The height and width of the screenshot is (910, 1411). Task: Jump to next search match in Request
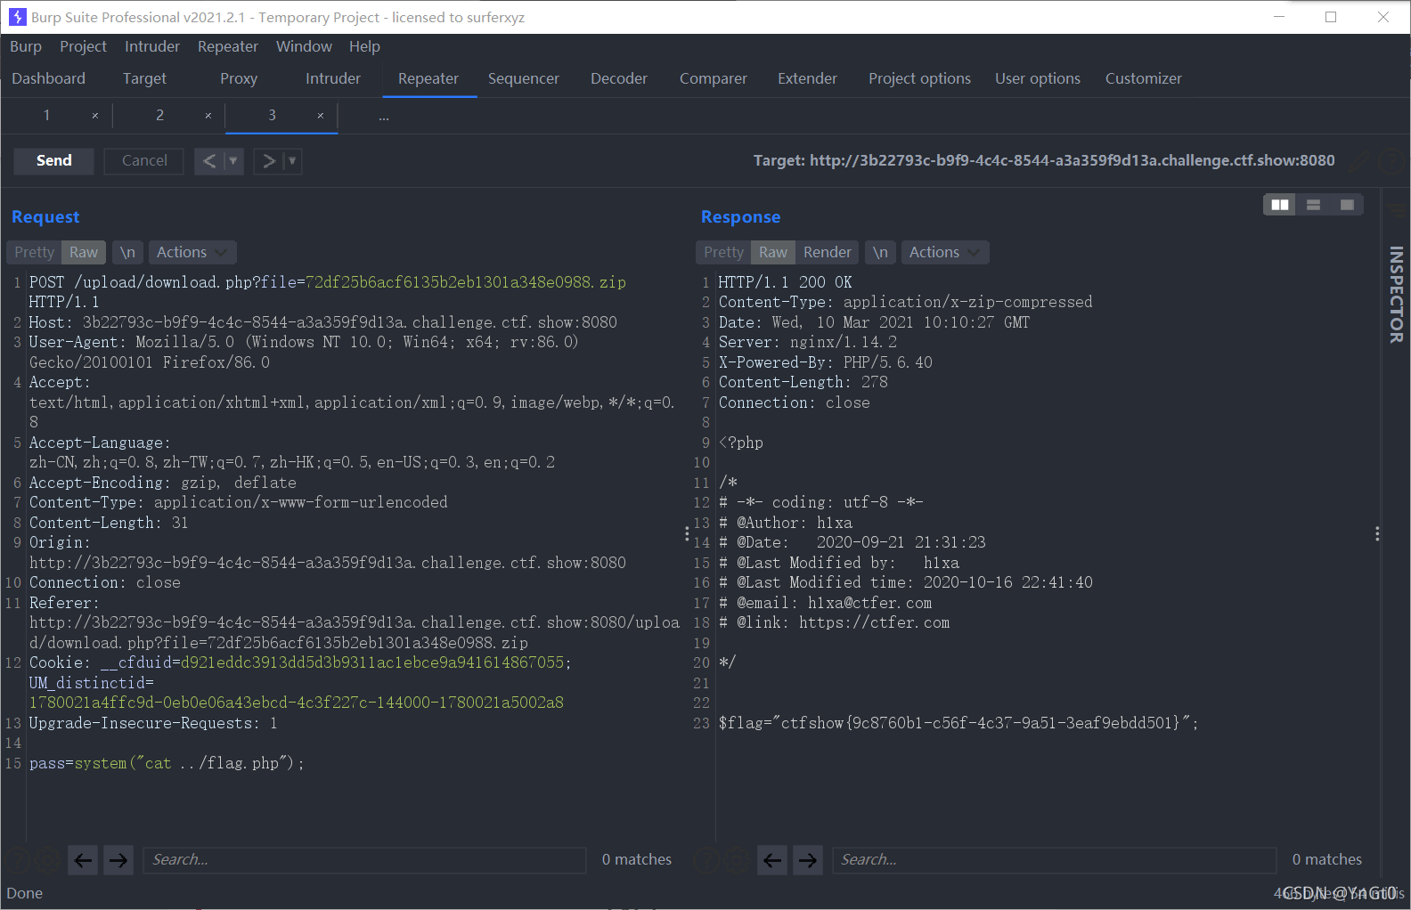point(118,859)
